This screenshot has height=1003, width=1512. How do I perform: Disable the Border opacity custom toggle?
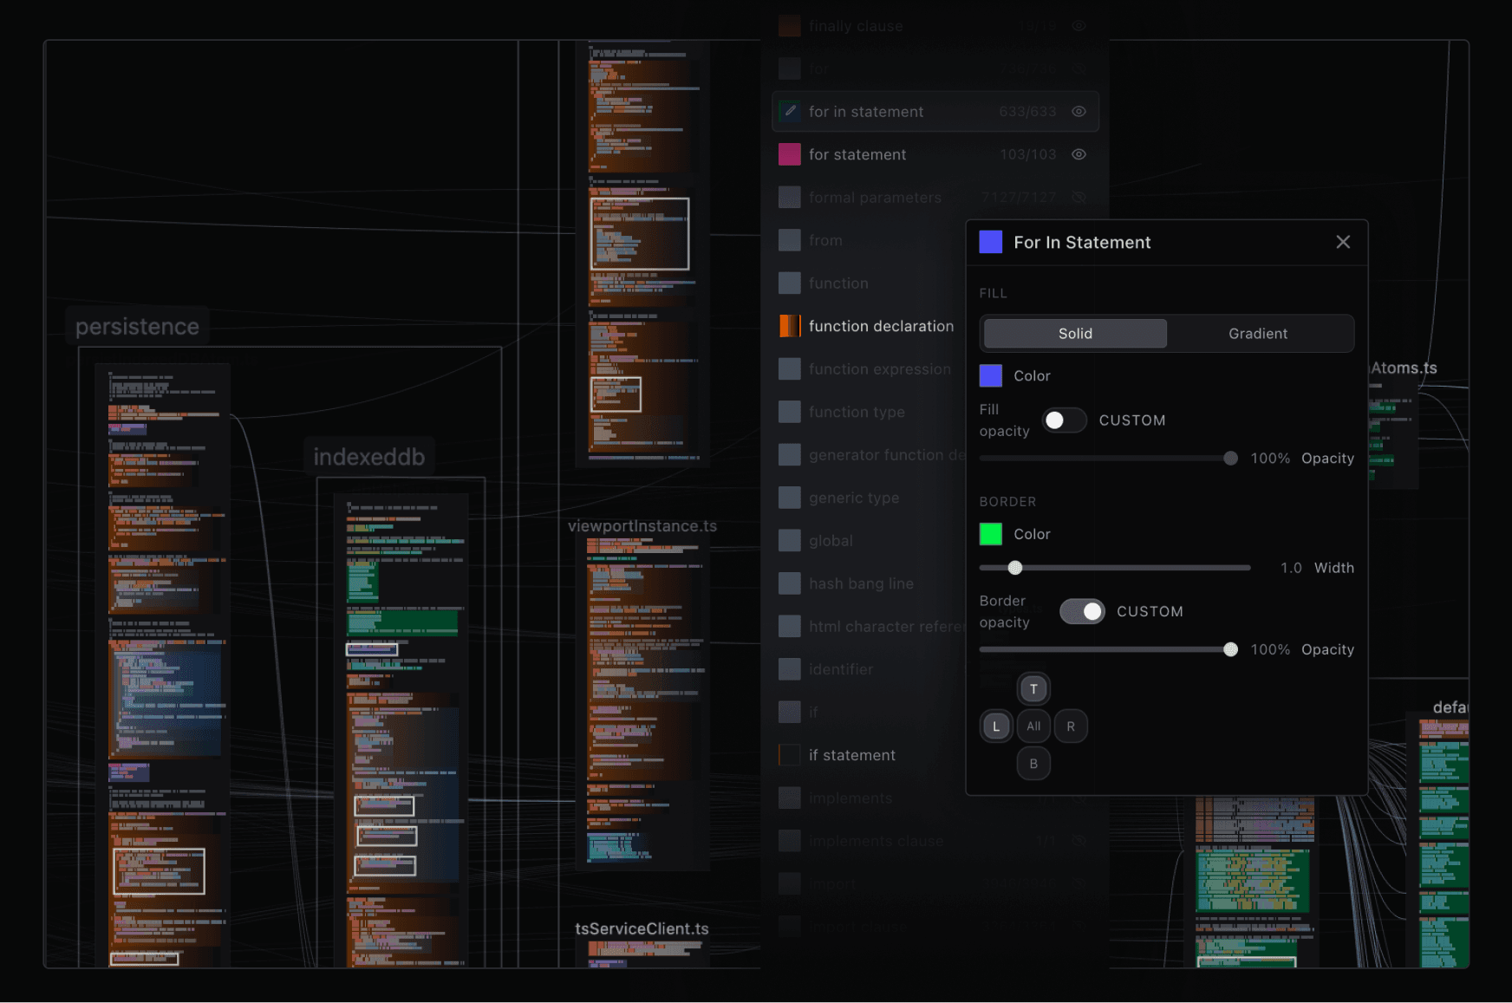(1082, 612)
